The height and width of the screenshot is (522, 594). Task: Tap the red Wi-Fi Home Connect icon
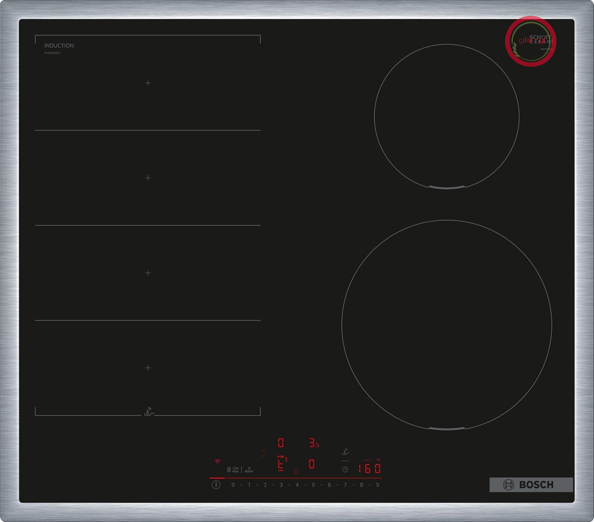tap(217, 461)
